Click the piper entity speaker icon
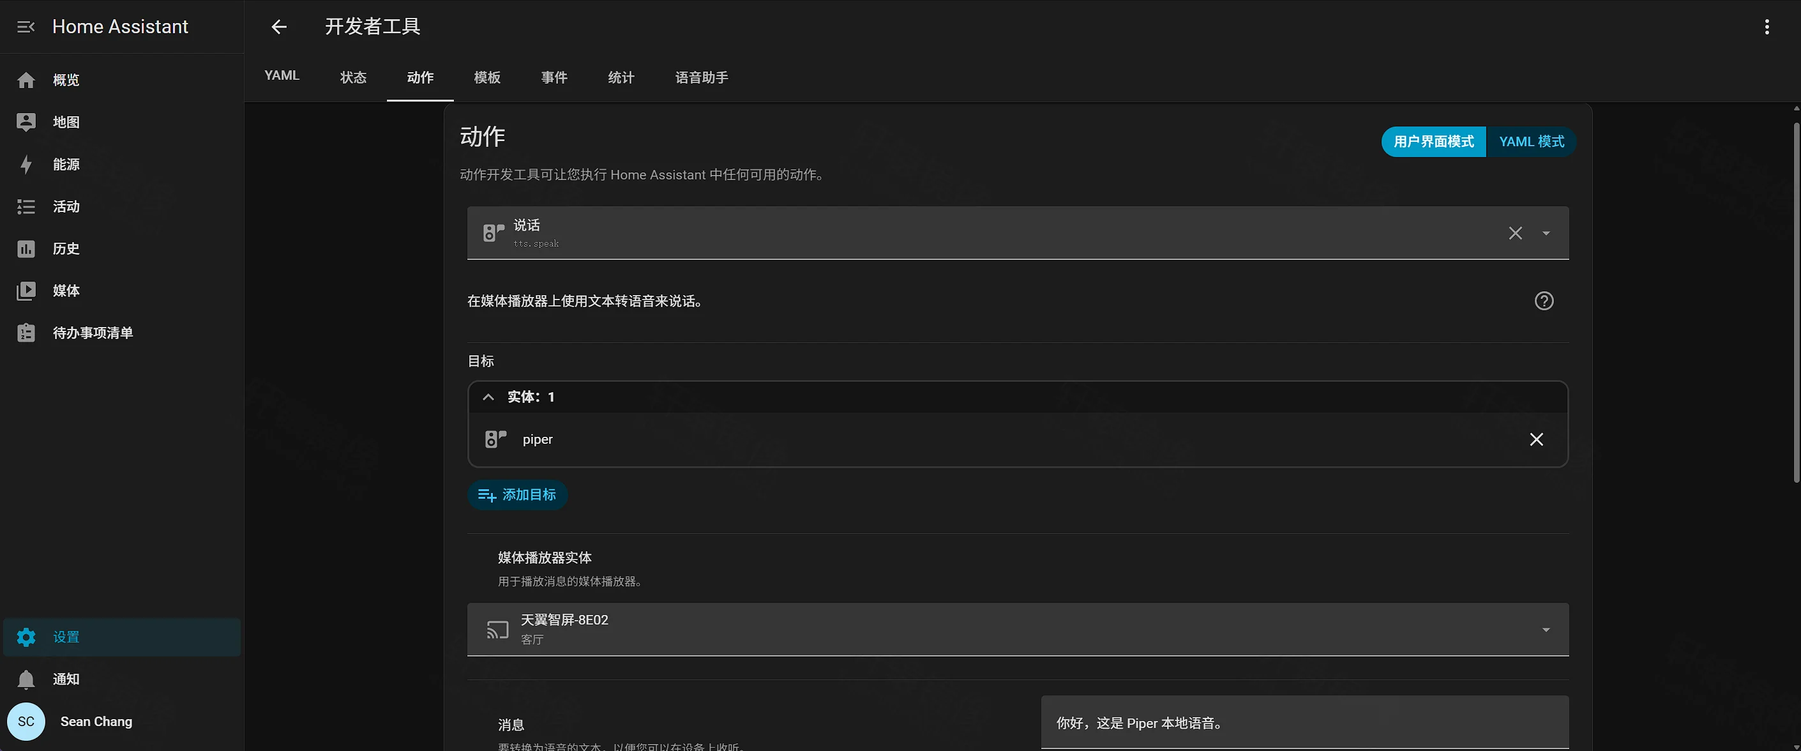This screenshot has width=1801, height=751. click(x=495, y=439)
